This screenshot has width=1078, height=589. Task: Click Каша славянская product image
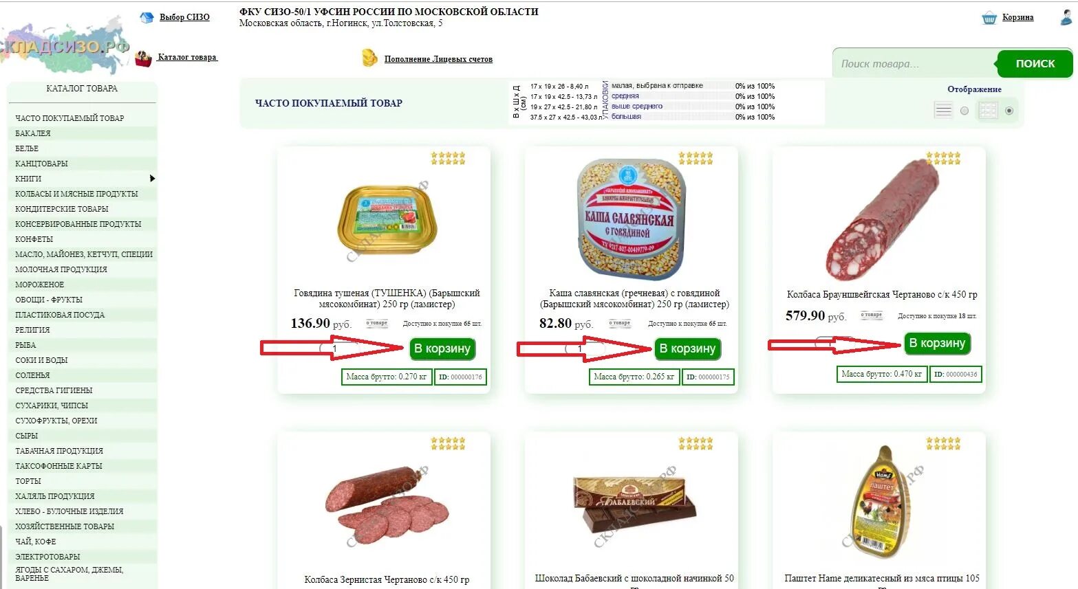click(x=632, y=220)
